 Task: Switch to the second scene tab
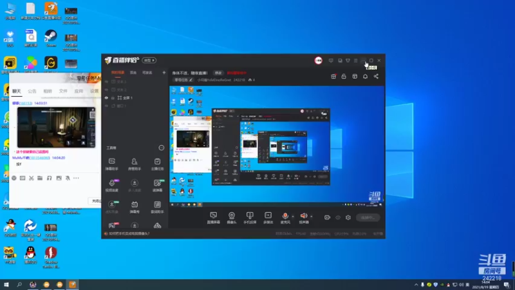pos(133,73)
